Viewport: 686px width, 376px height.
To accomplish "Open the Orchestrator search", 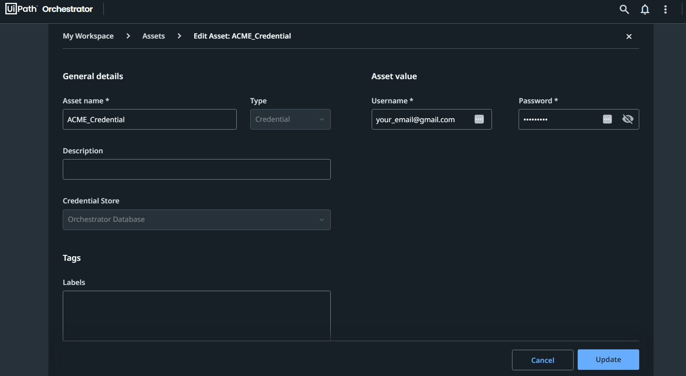I will [x=624, y=9].
